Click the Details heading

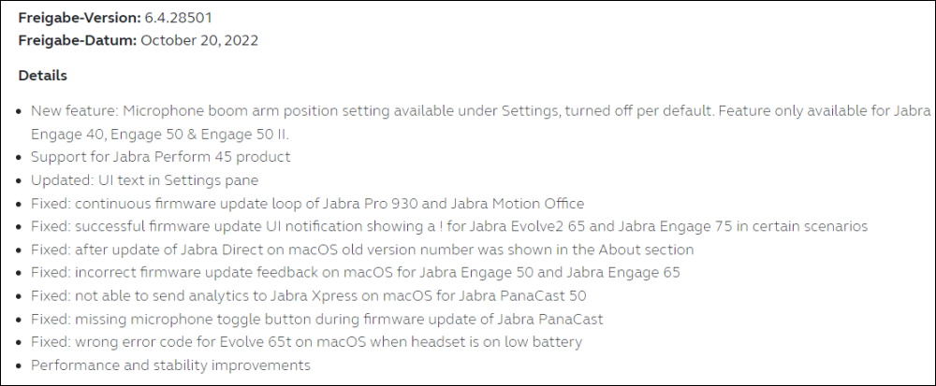[x=42, y=76]
